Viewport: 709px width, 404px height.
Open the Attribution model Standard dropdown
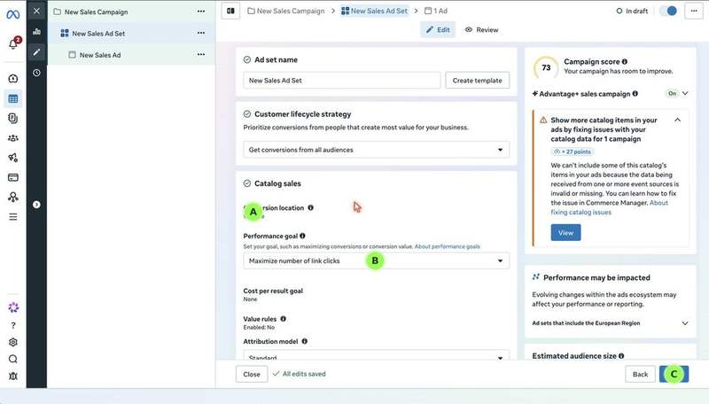376,355
